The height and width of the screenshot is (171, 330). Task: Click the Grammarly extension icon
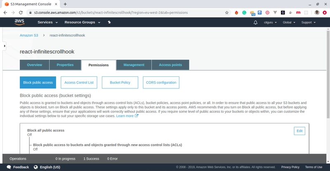click(244, 13)
